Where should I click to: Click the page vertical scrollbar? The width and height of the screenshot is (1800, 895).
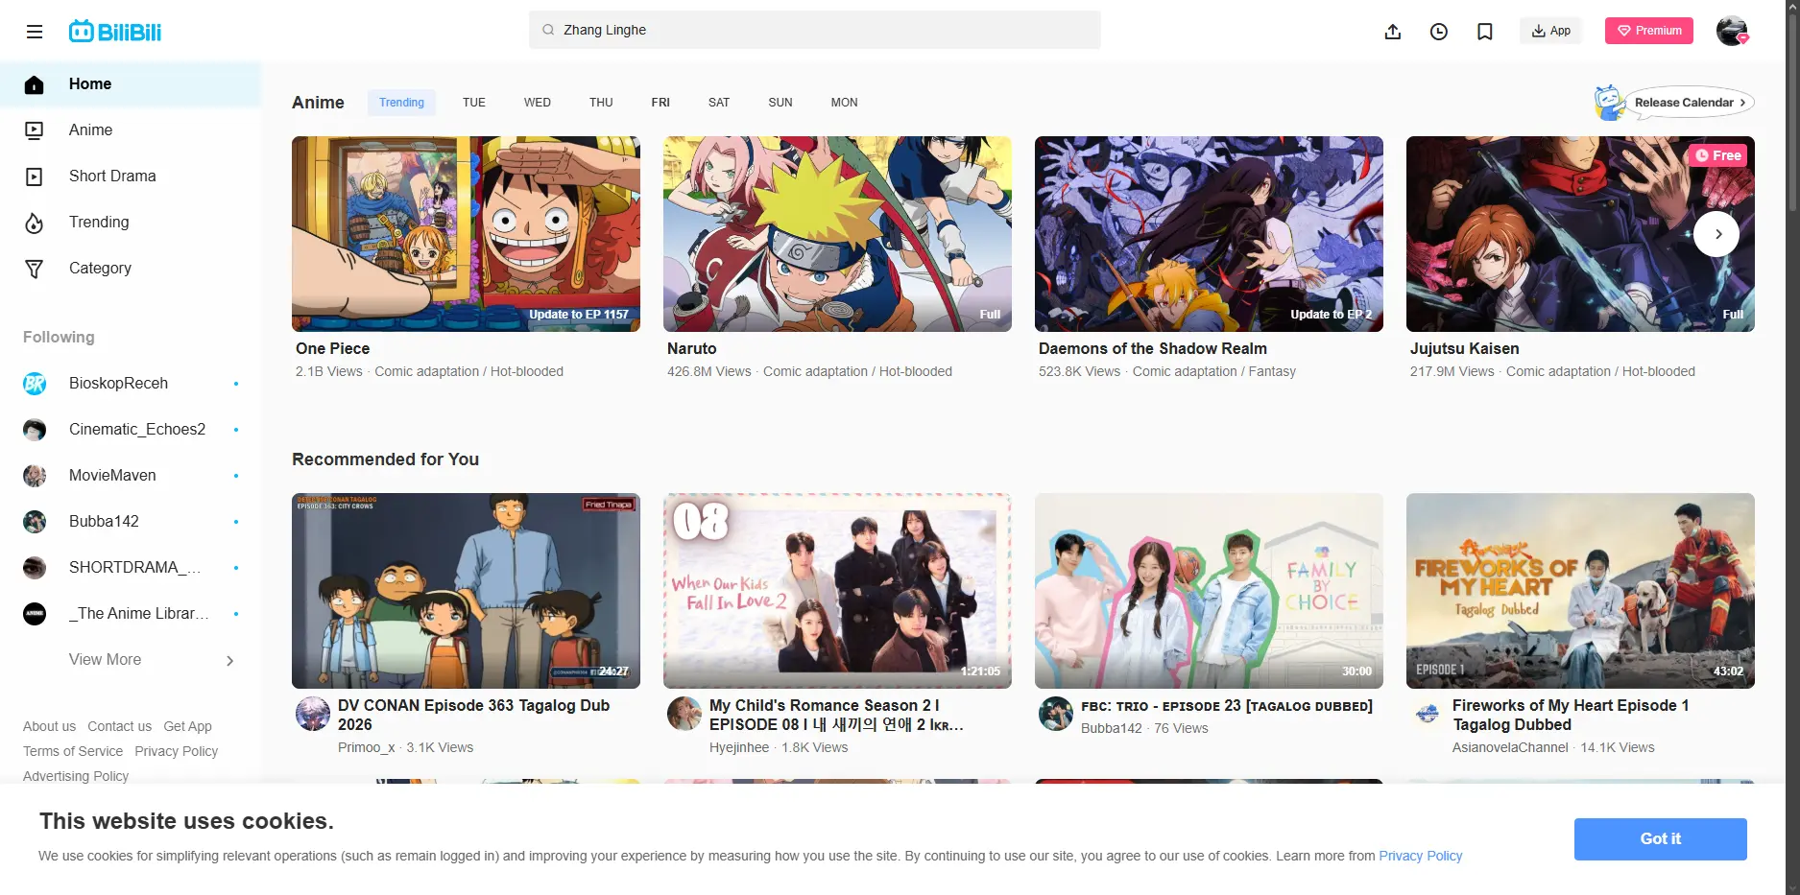point(1792,447)
